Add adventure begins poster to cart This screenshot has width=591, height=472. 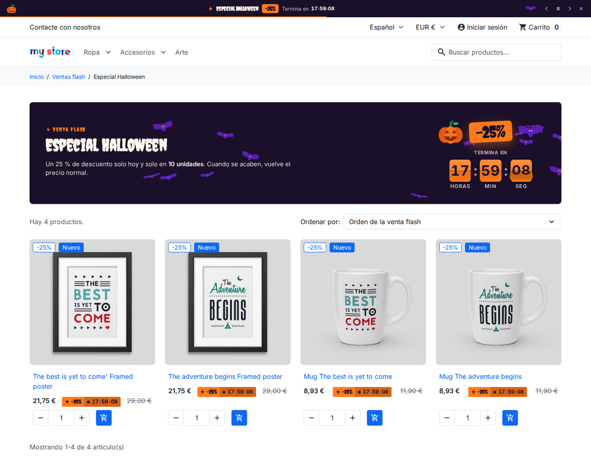pyautogui.click(x=239, y=418)
